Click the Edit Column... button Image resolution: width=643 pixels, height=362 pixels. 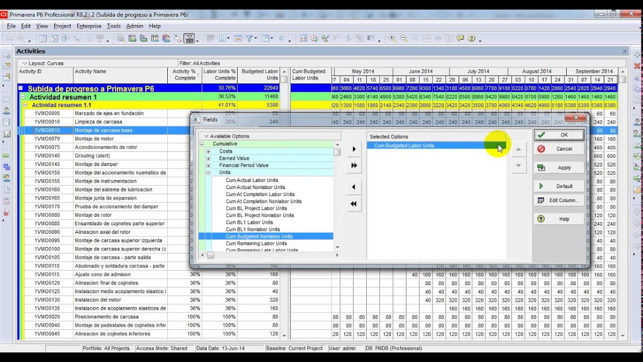point(559,200)
